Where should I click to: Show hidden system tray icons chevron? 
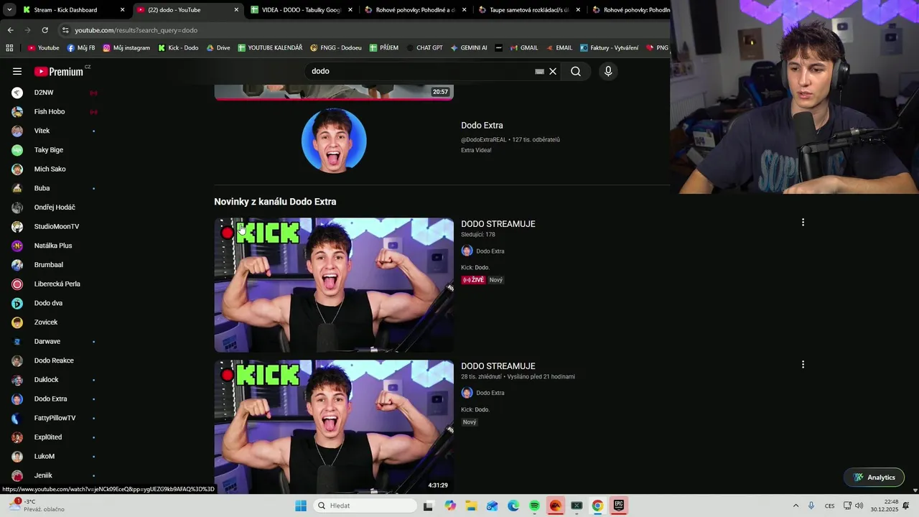coord(796,506)
